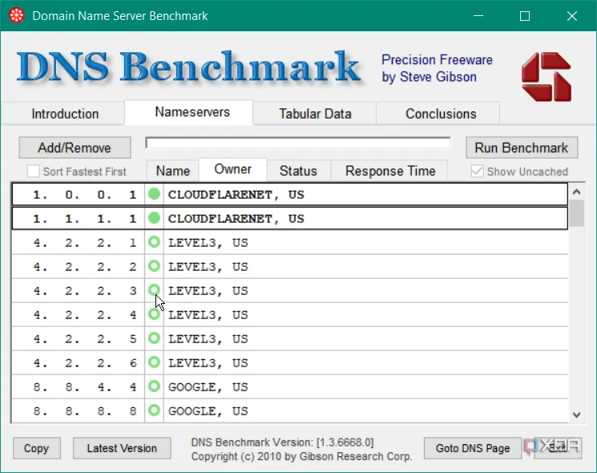Open the Goto DNS Page button
Screen dimensions: 597x473
tap(473, 448)
